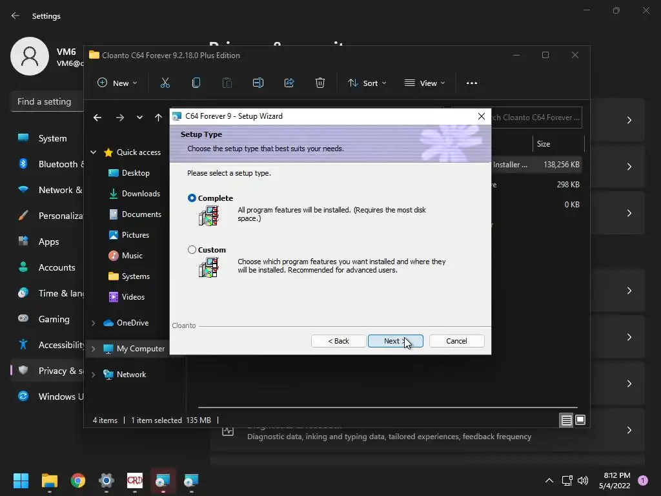Open Gaming in Settings sidebar
The width and height of the screenshot is (661, 496).
point(47,319)
